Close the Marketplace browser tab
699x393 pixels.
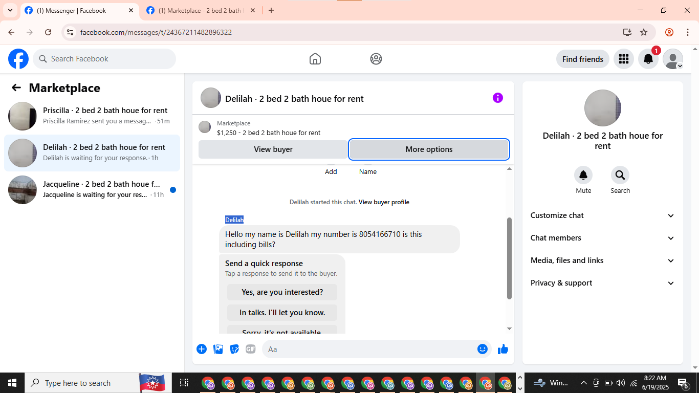[x=253, y=10]
